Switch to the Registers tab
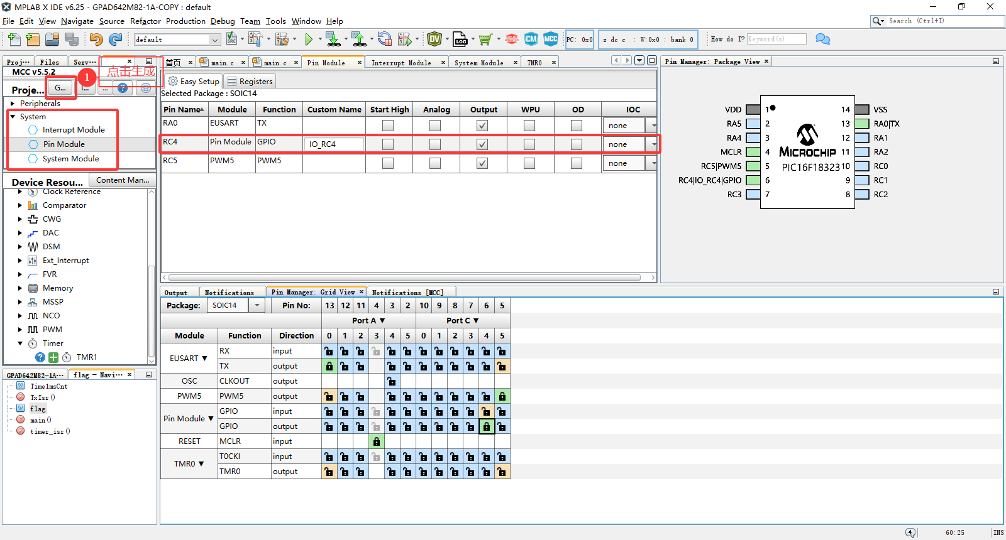The image size is (1006, 540). click(250, 82)
